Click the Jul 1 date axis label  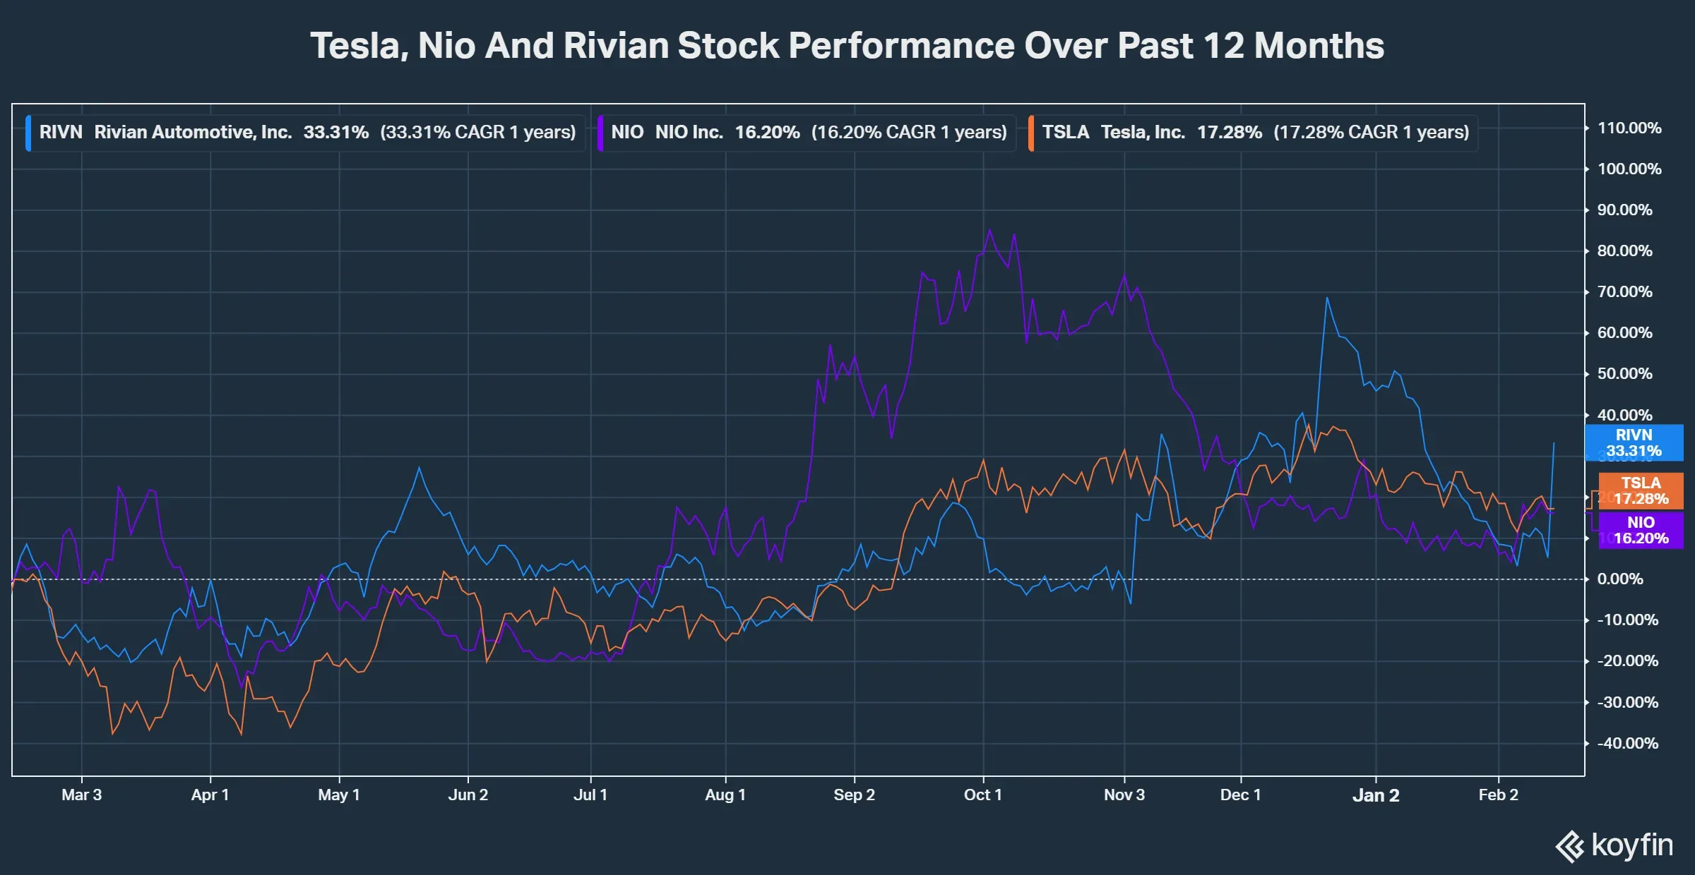click(590, 795)
